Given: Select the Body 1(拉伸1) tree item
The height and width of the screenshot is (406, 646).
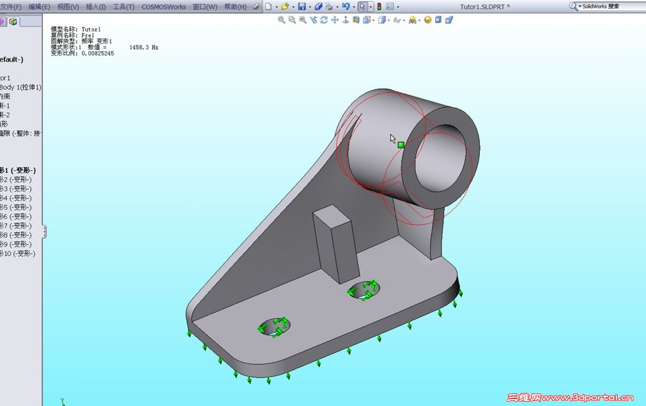Looking at the screenshot, I should [x=21, y=87].
